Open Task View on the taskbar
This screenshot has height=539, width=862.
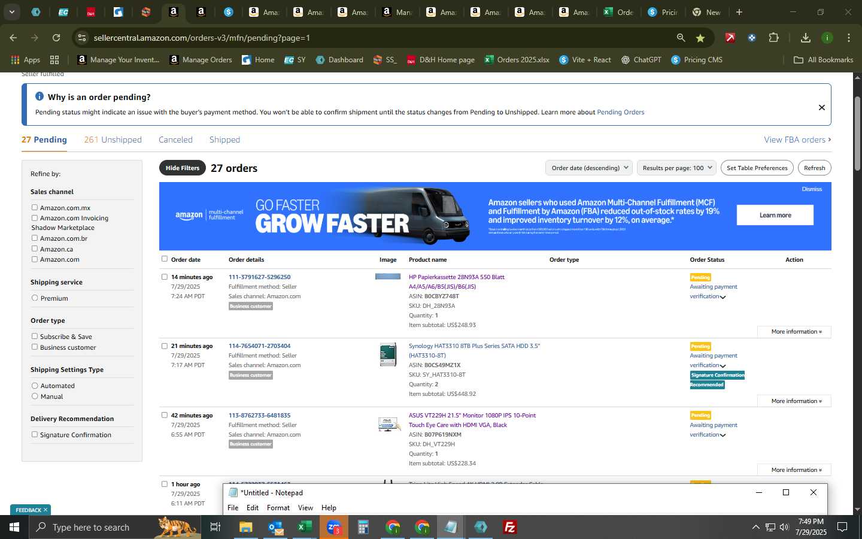point(215,527)
